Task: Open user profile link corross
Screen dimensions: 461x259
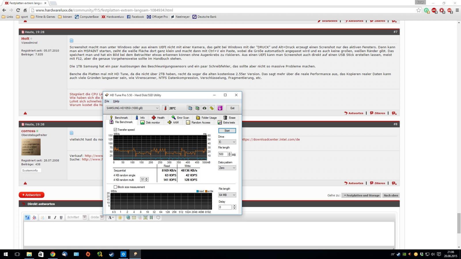Action: (28, 131)
